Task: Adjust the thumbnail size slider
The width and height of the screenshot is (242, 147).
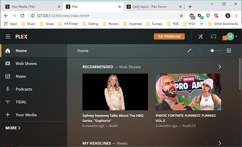Action: point(215,51)
